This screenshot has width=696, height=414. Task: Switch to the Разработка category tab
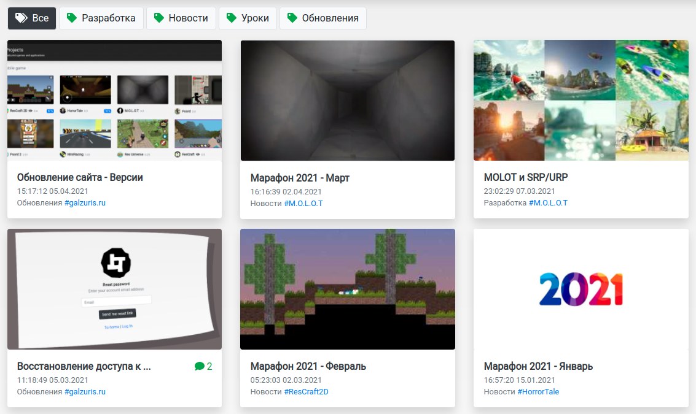101,18
